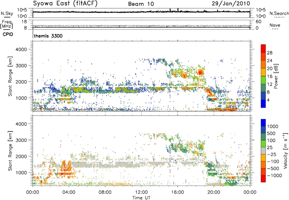Click the '04:00' time axis tick label
The image size is (289, 200).
[69, 192]
